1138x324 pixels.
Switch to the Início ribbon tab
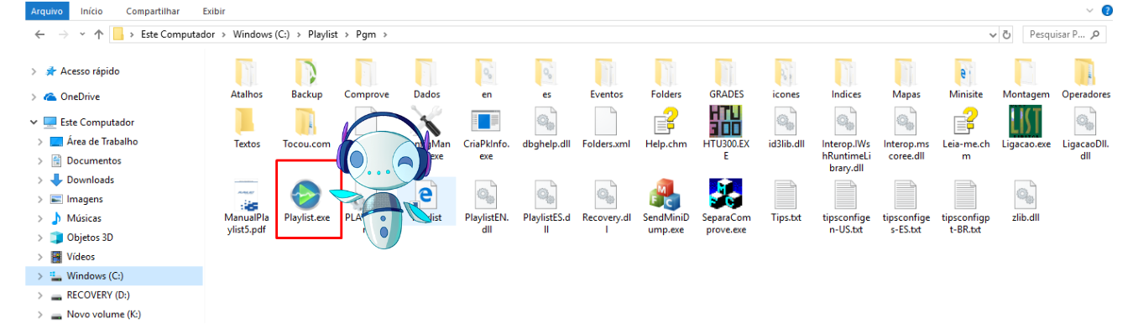pyautogui.click(x=91, y=11)
